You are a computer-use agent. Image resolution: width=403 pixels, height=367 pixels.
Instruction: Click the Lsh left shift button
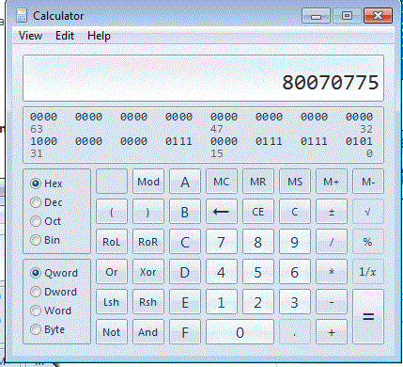pyautogui.click(x=112, y=302)
